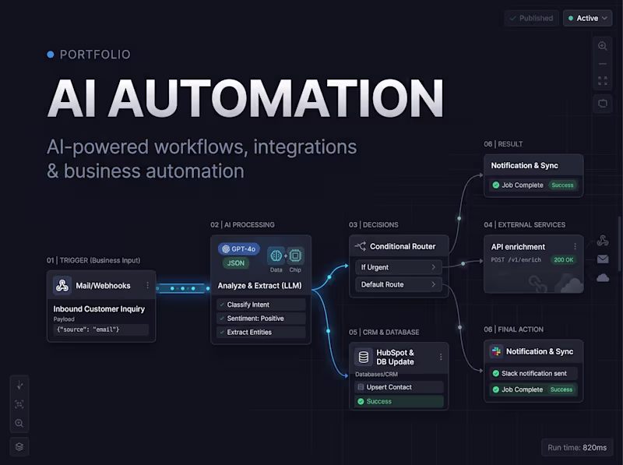The width and height of the screenshot is (623, 465).
Task: Select the Analyze & Extract (LLM) title
Action: pos(259,285)
